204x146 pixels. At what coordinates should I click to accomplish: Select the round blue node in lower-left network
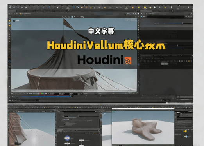[67, 138]
